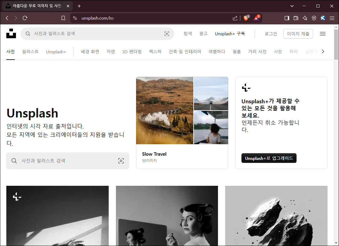Open the browser main menu icon
339x246 pixels.
[x=332, y=18]
